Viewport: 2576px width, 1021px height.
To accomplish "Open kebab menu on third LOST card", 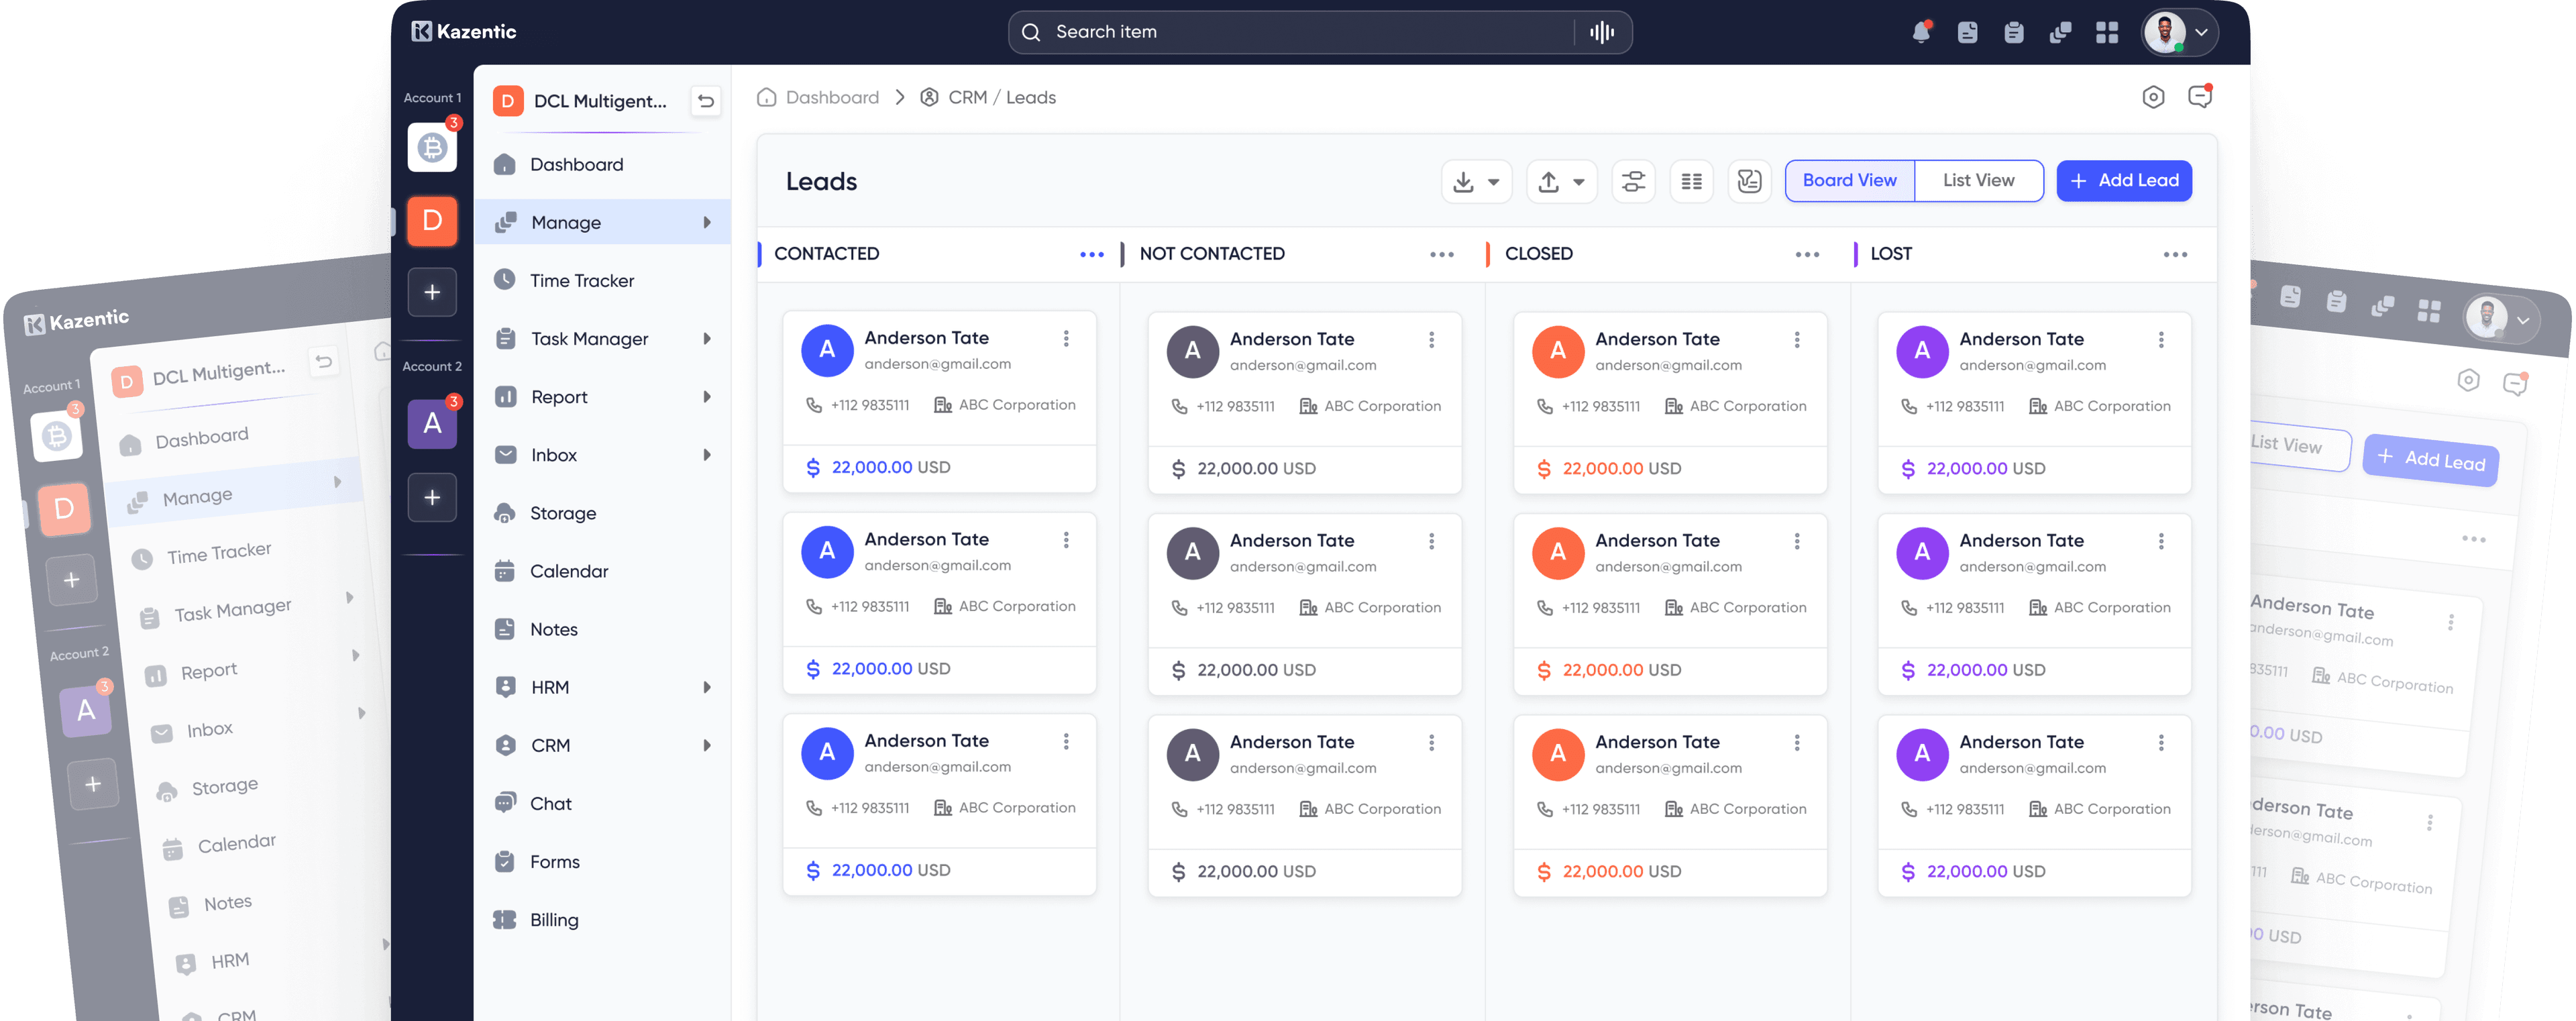I will pos(2161,742).
